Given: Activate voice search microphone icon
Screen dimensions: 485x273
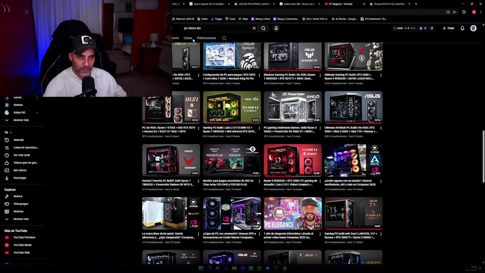Looking at the screenshot, I should pyautogui.click(x=276, y=28).
